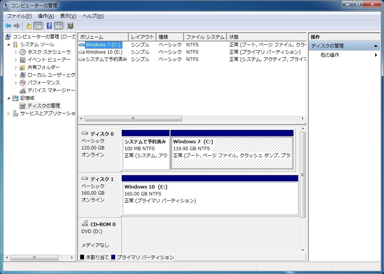This screenshot has height=274, width=384.
Task: Click the Forward arrow toolbar icon
Action: point(17,26)
